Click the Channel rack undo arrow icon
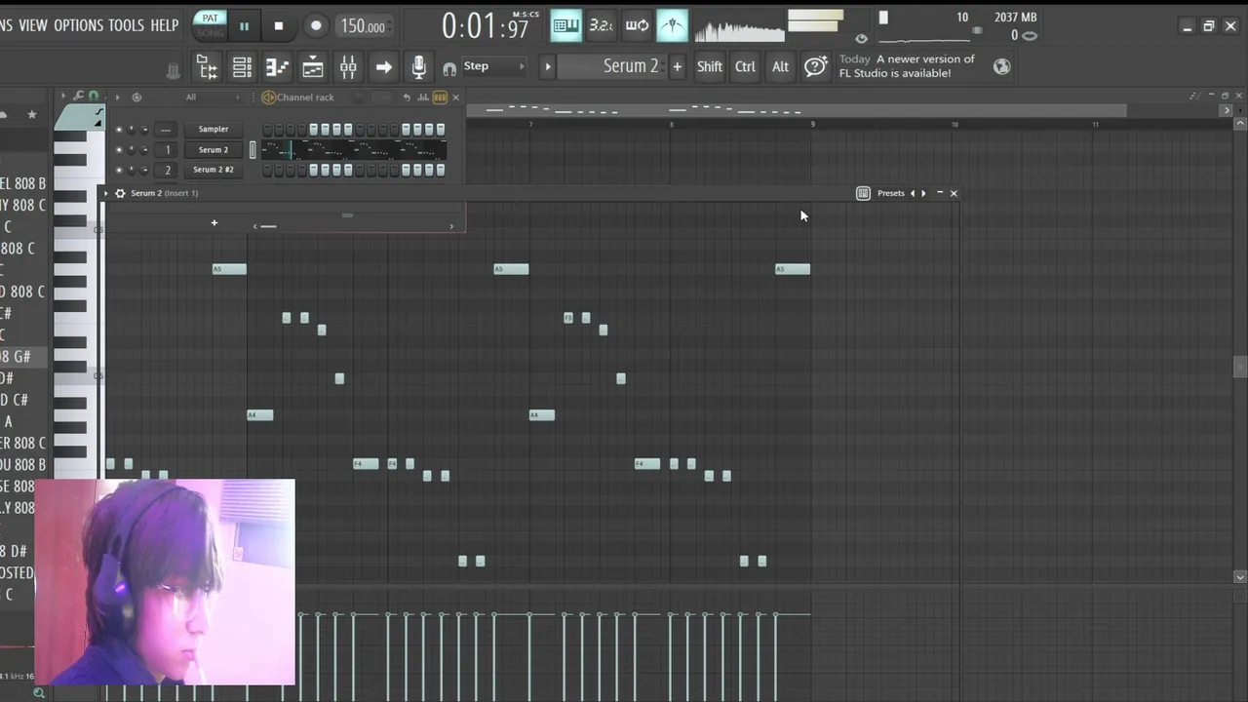This screenshot has height=702, width=1248. (x=407, y=97)
